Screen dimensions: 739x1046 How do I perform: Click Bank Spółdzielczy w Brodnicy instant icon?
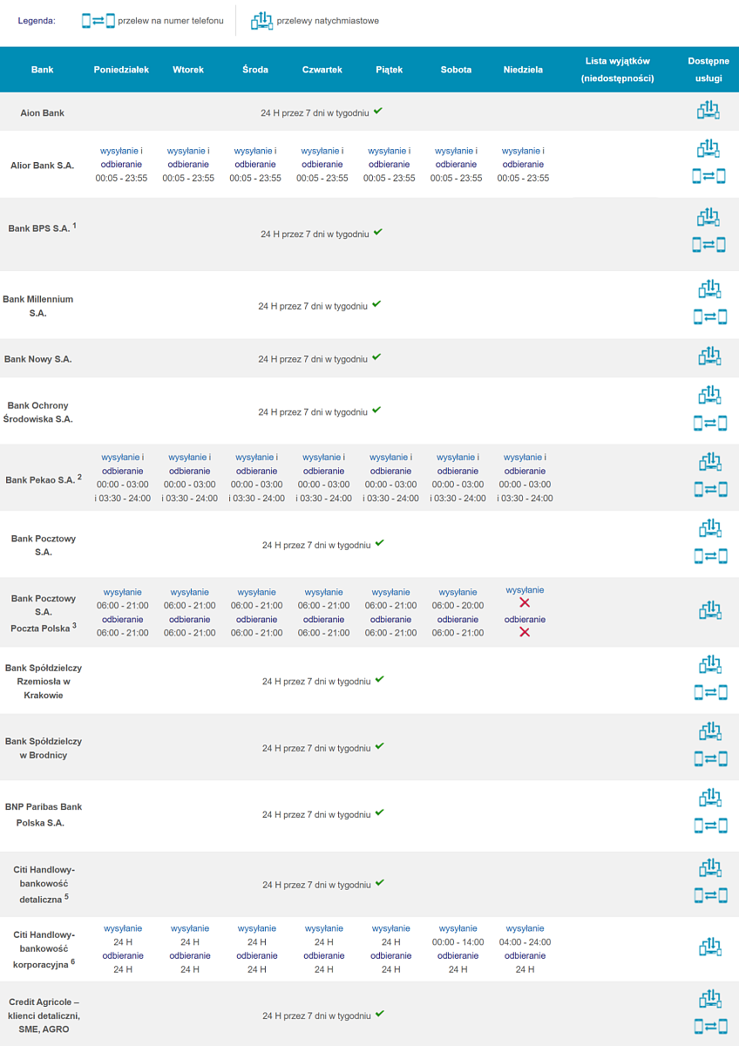pyautogui.click(x=709, y=730)
